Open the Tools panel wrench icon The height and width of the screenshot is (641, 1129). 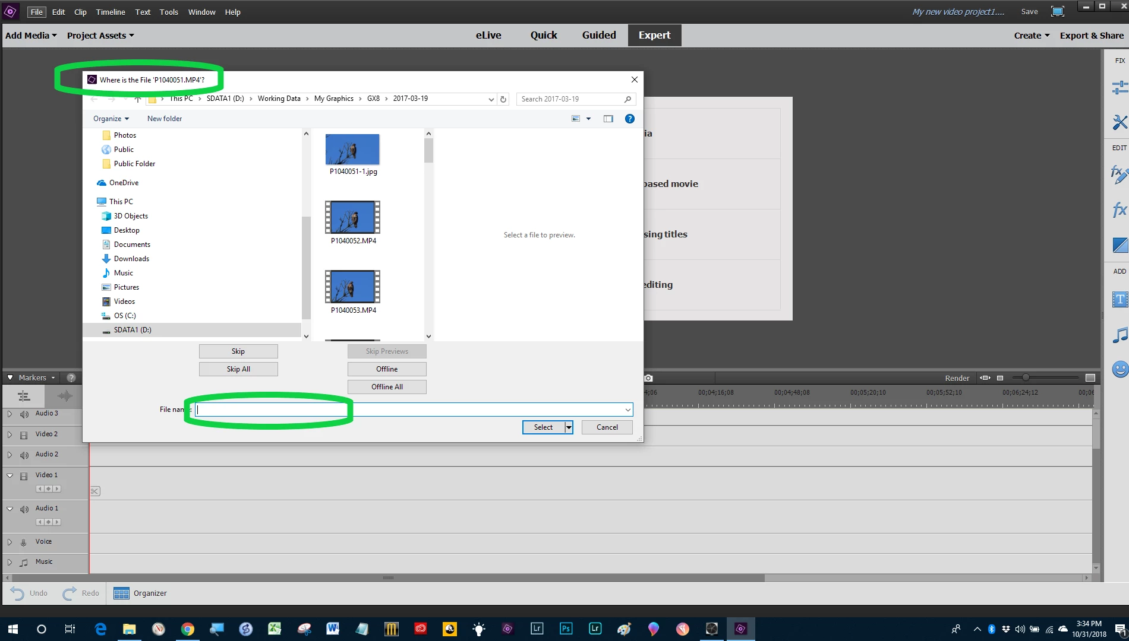pos(1119,122)
